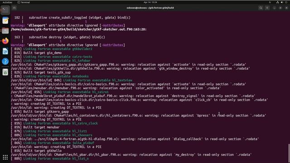Click the new tab button in terminal header
The height and width of the screenshot is (163, 290).
(x=14, y=8)
